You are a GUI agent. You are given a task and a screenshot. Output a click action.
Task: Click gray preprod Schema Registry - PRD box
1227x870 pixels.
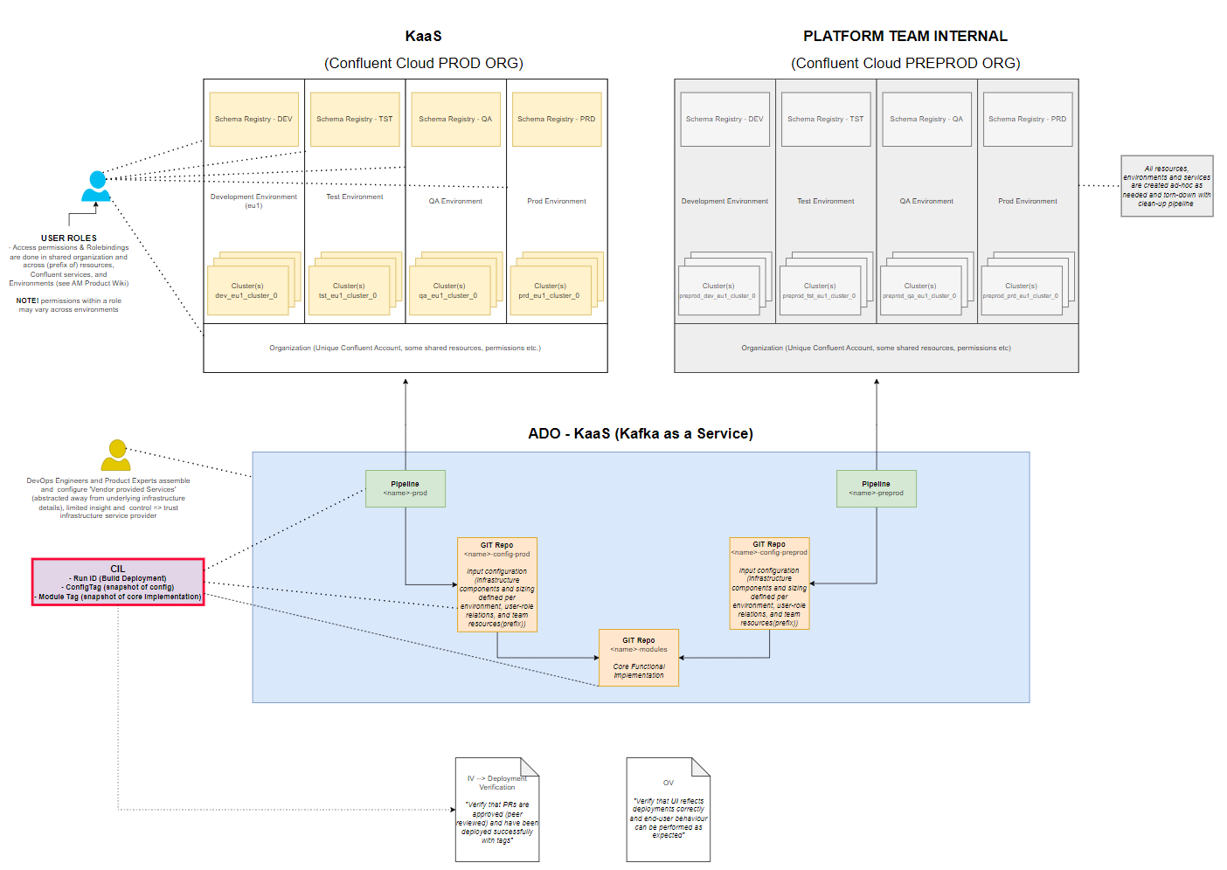(1028, 120)
